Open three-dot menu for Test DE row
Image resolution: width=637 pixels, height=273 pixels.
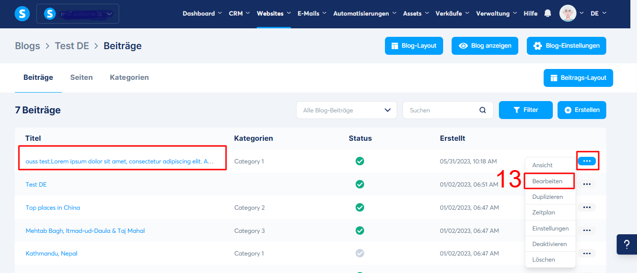587,184
